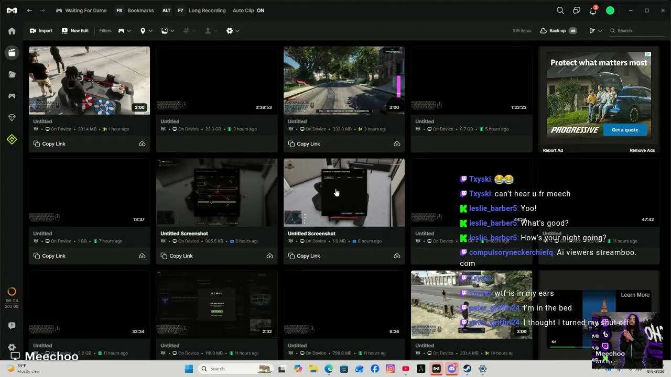671x377 pixels.
Task: Open the clips library sidebar icon
Action: click(12, 52)
